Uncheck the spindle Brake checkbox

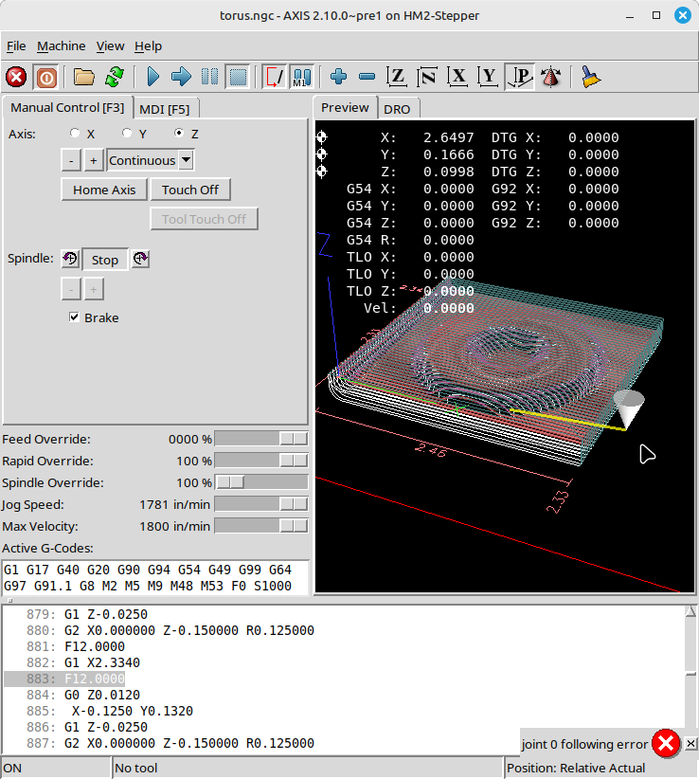[x=75, y=317]
